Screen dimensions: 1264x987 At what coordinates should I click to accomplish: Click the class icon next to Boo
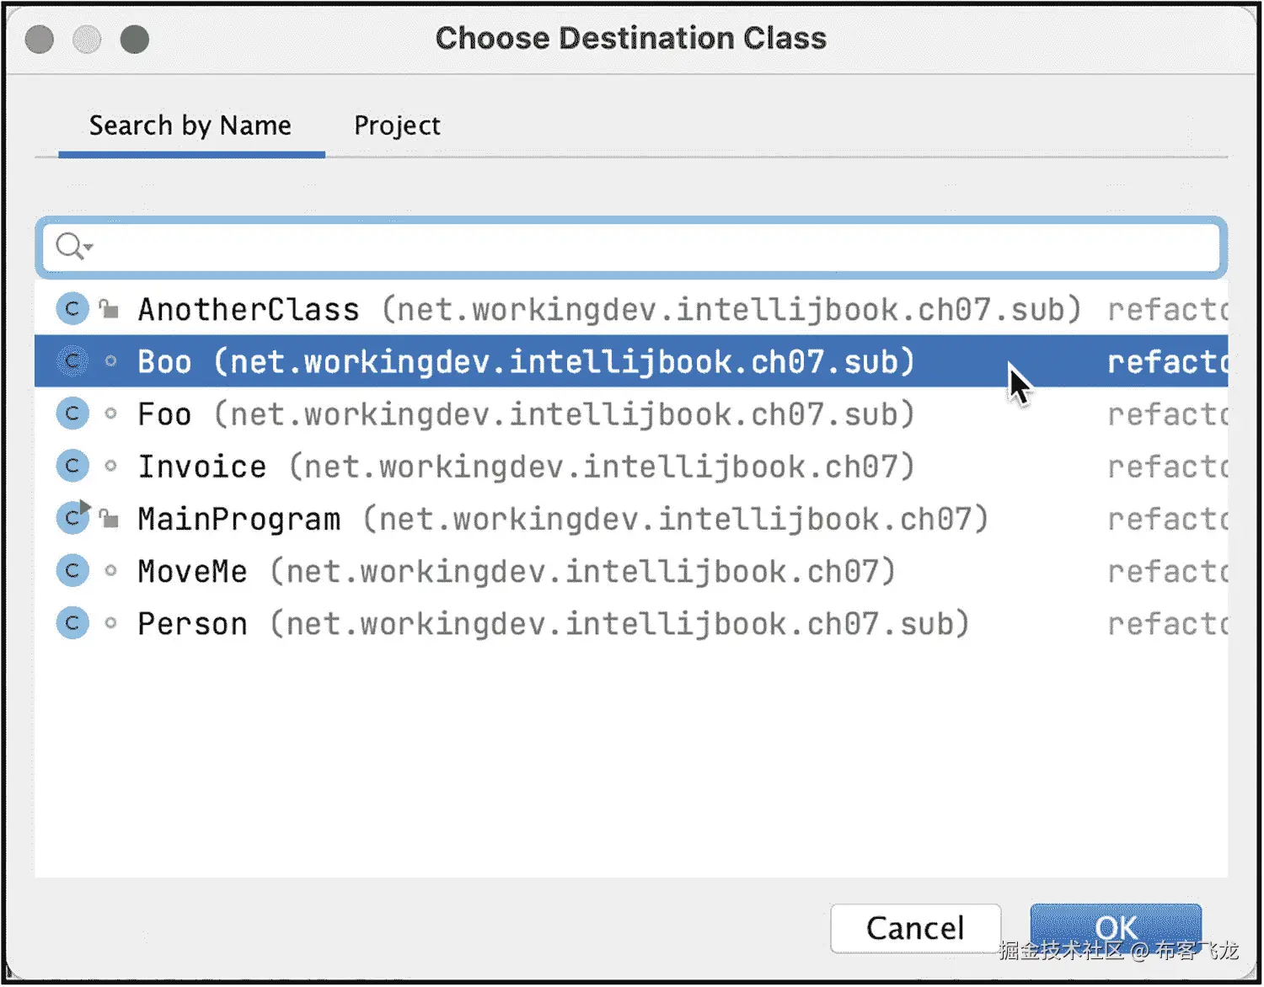72,361
